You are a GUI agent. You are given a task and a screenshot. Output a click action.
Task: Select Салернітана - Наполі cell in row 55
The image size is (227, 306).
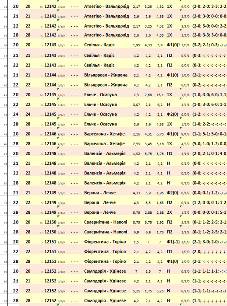click(x=106, y=232)
